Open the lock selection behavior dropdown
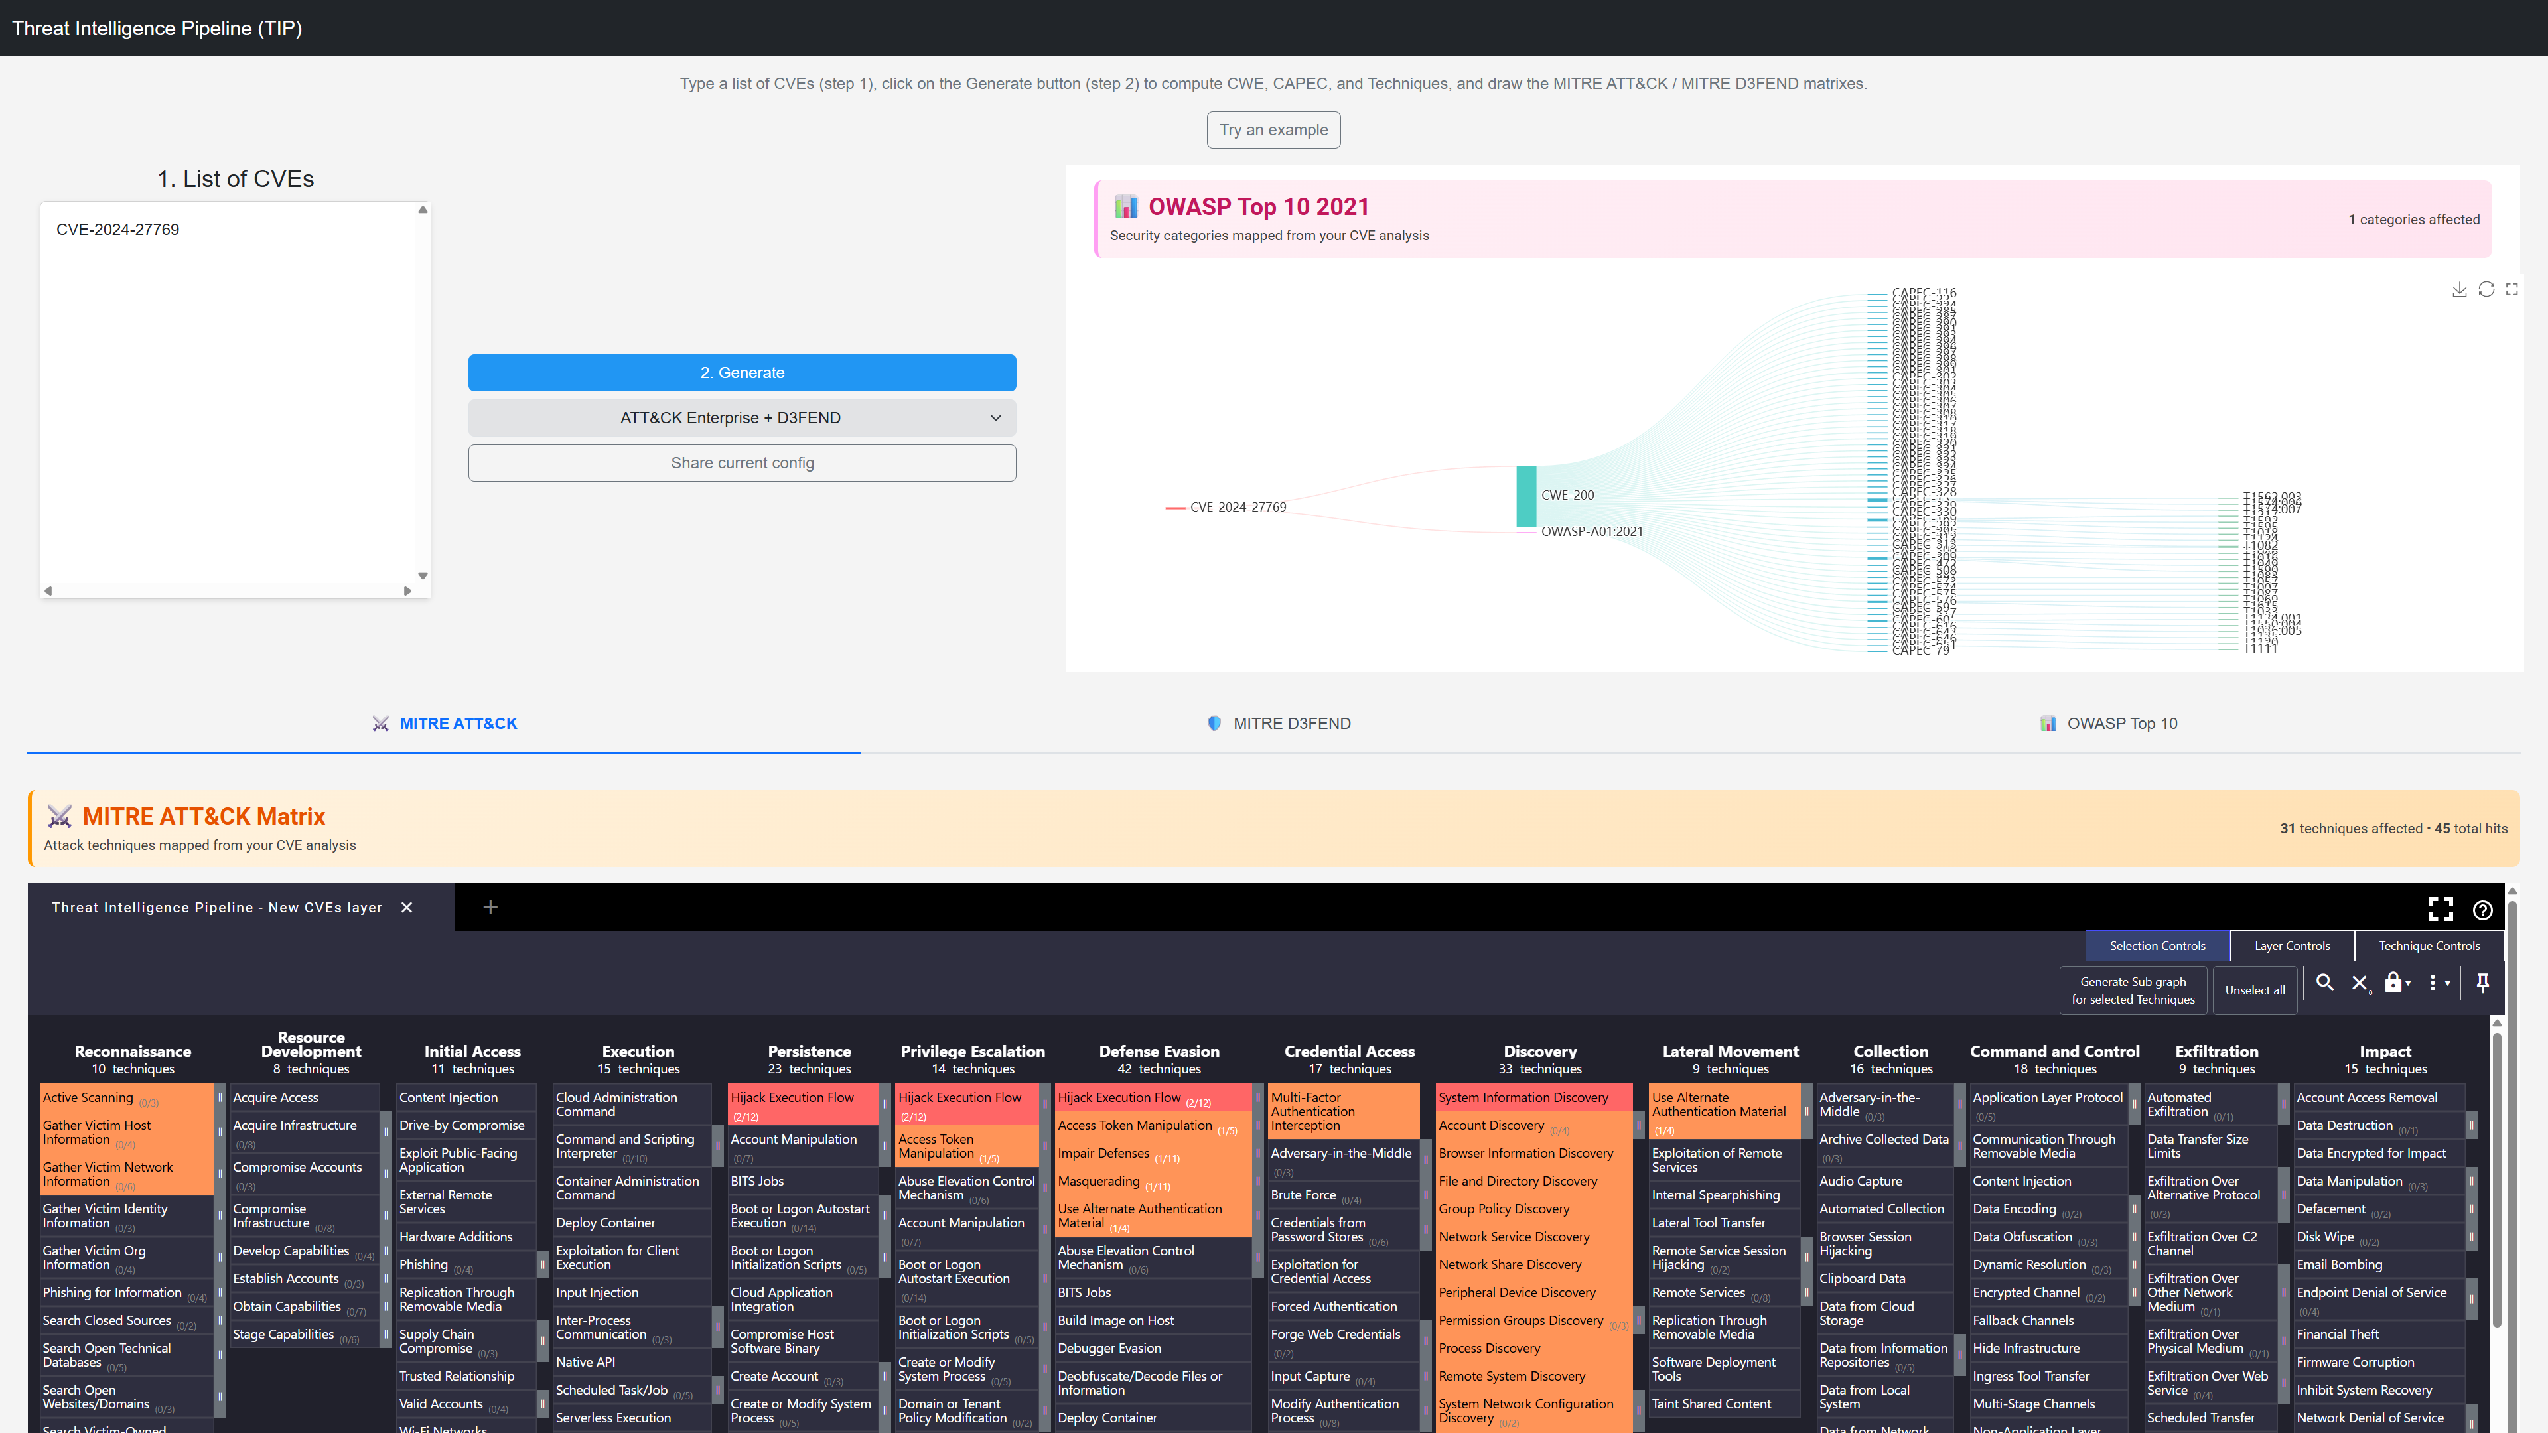 2397,982
